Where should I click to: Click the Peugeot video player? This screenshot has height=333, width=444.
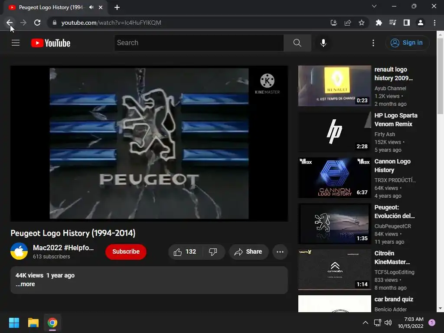[x=149, y=144]
